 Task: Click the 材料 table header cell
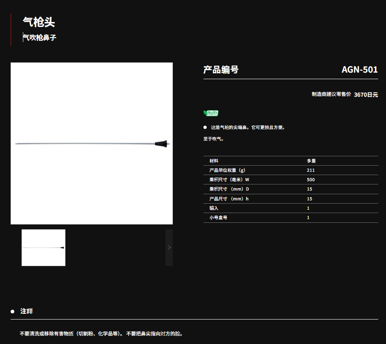click(214, 161)
